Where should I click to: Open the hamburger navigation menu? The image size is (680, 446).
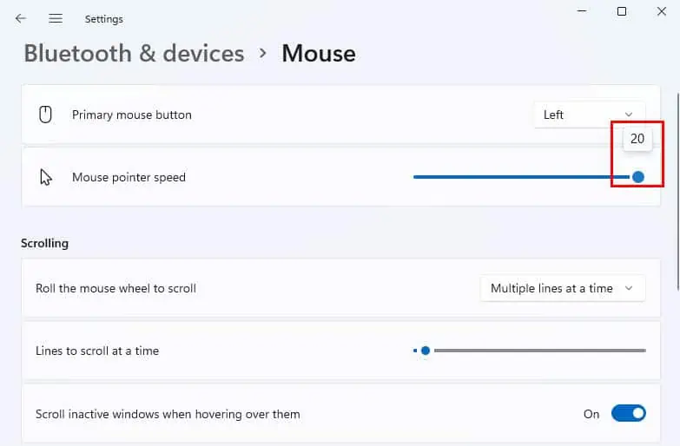pos(56,18)
